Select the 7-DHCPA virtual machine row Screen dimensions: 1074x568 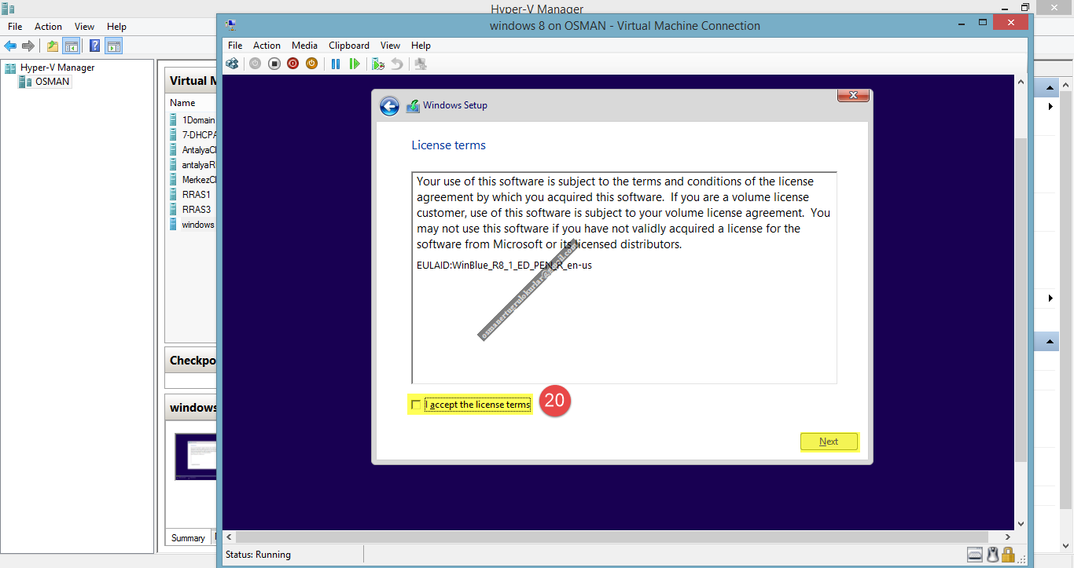193,135
